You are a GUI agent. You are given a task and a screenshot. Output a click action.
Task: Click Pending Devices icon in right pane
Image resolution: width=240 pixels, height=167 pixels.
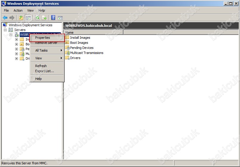click(x=67, y=48)
